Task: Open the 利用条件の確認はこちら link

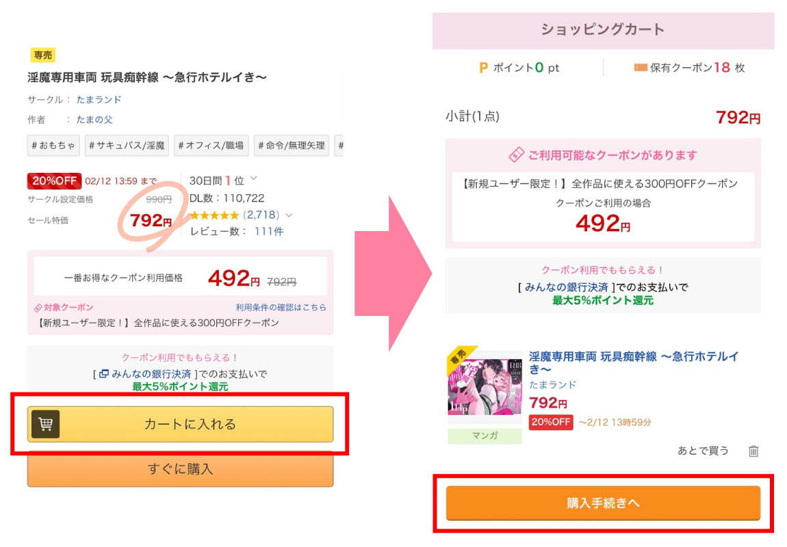Action: point(281,308)
